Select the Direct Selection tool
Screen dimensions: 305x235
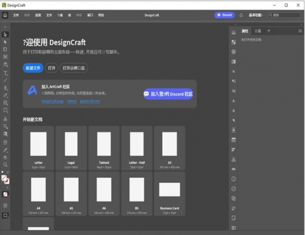pyautogui.click(x=5, y=42)
